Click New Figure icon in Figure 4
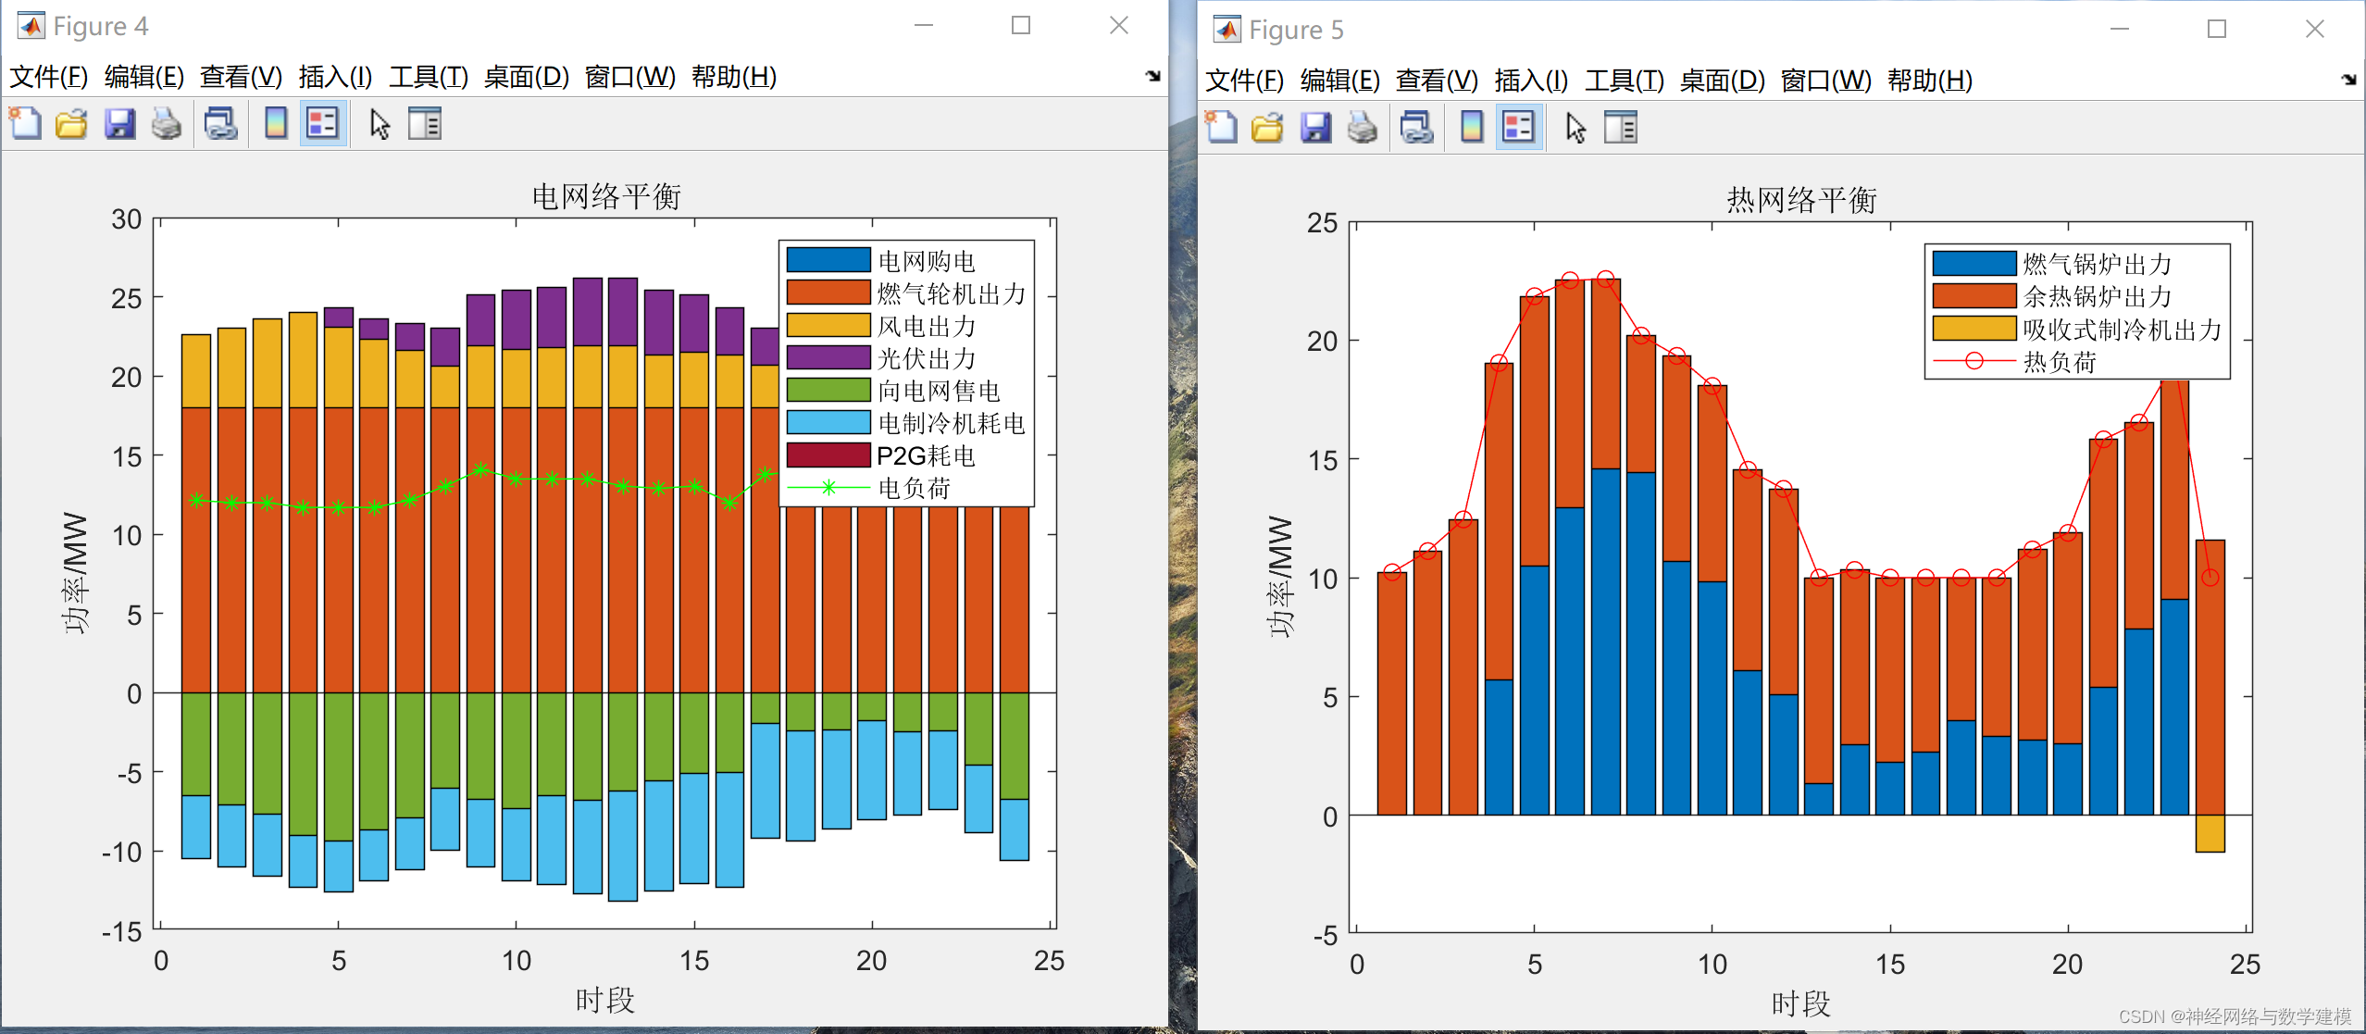 pyautogui.click(x=26, y=123)
